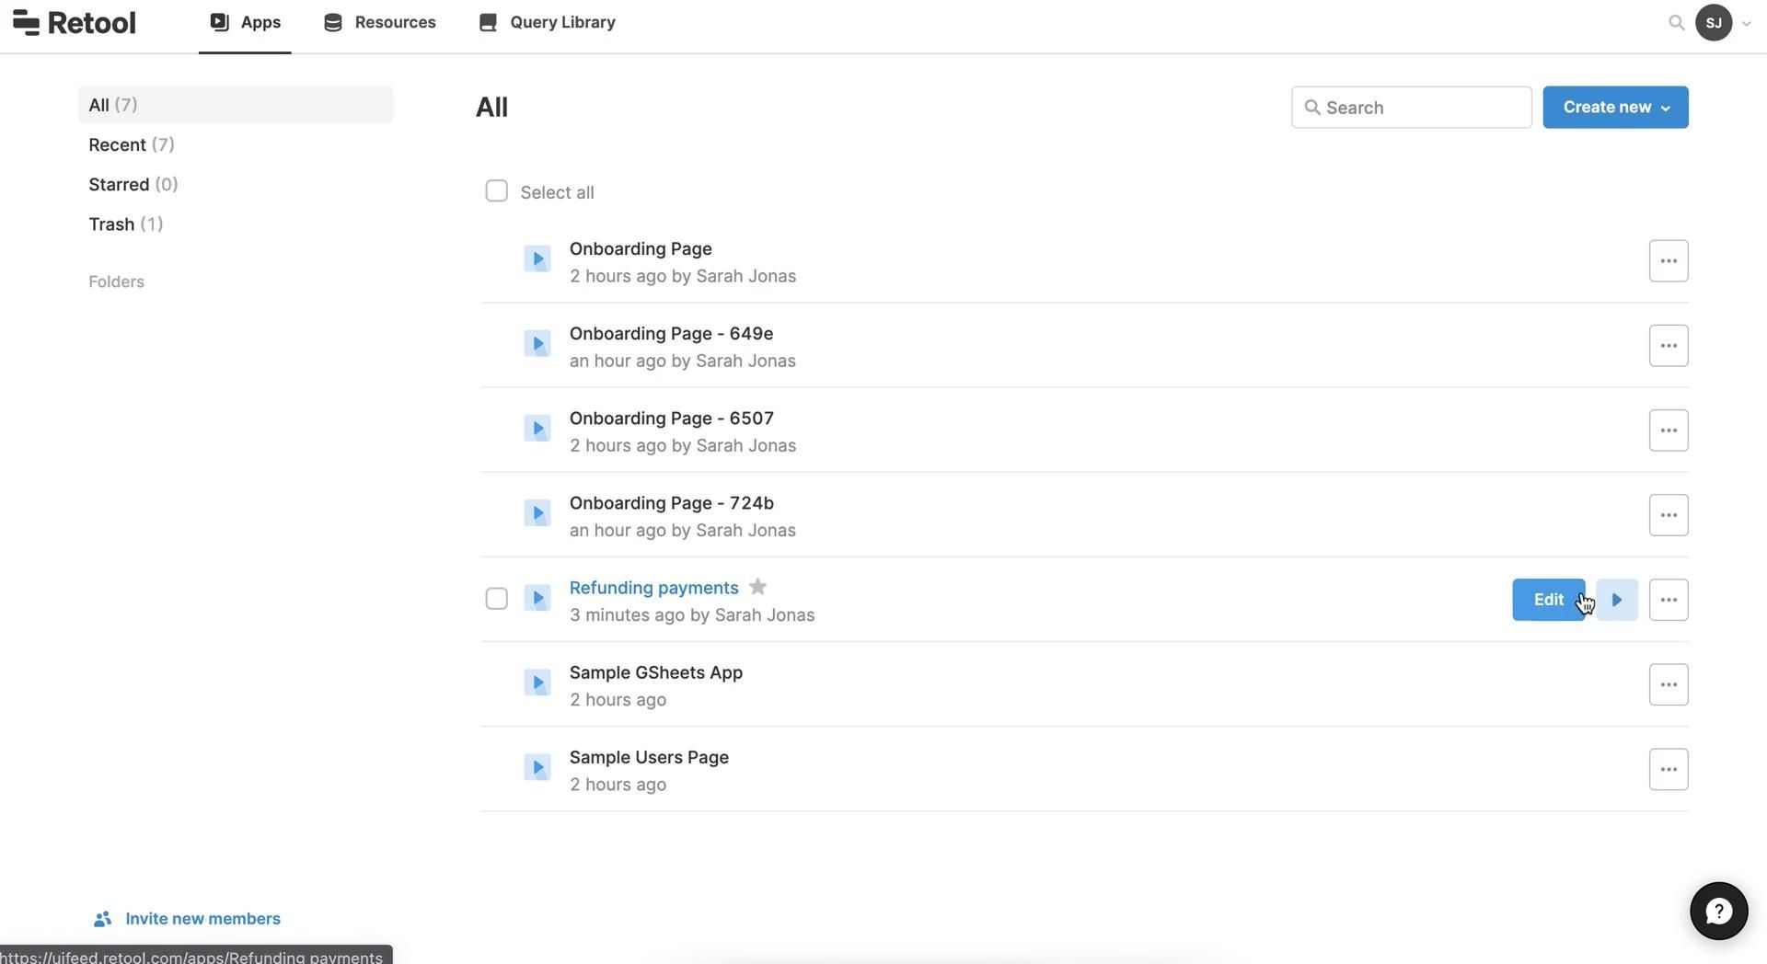Click the play icon beside Onboarding Page - 649e
Screen dimensions: 1767x964
(537, 344)
